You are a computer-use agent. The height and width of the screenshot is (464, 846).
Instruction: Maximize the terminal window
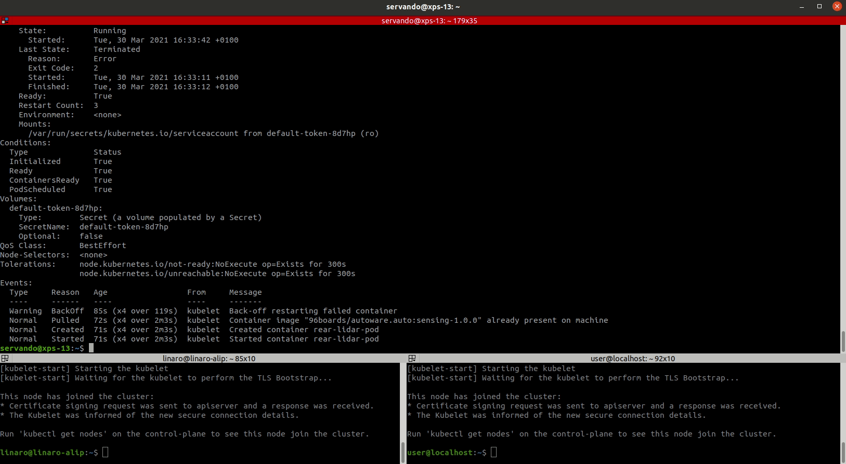pos(819,7)
